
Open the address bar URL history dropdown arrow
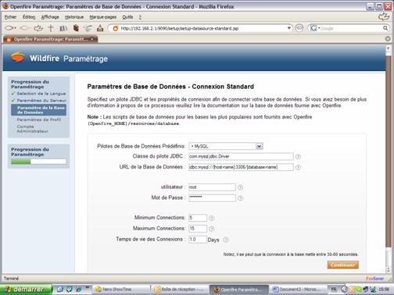coord(288,28)
